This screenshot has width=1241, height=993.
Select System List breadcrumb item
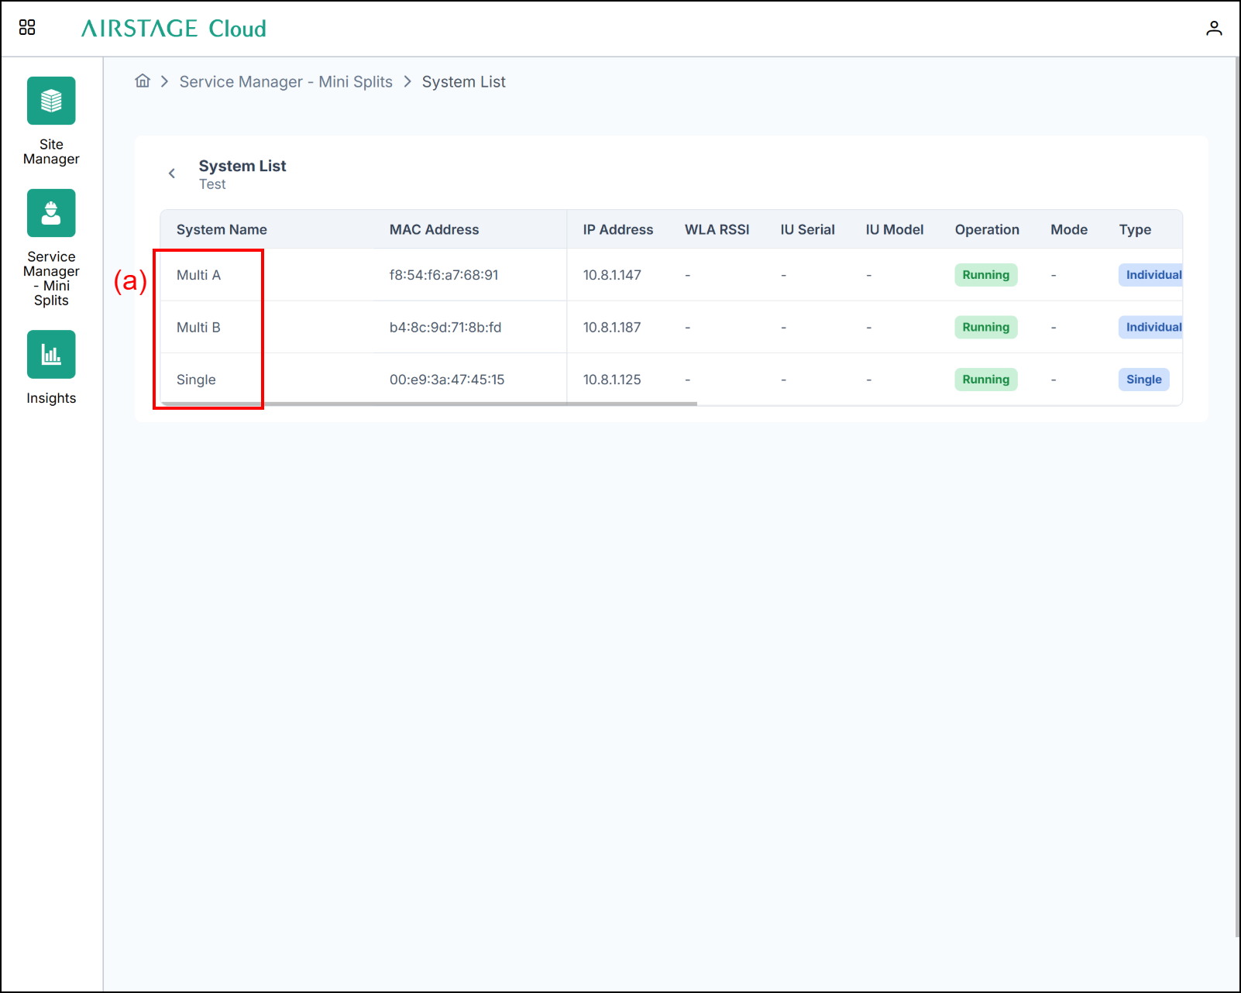pyautogui.click(x=463, y=82)
